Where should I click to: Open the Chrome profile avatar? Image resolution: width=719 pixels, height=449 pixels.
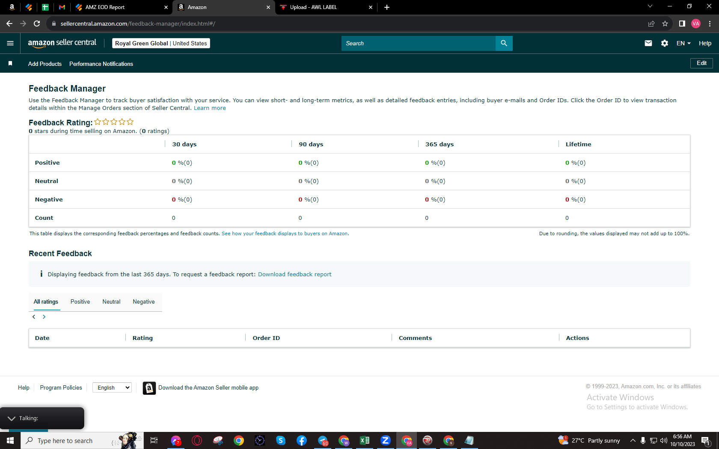click(x=696, y=24)
